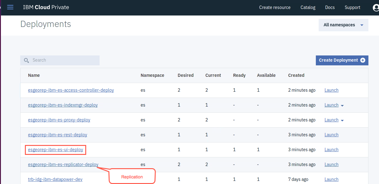Viewport: 379px width, 184px height.
Task: Launch the replicator-deploy deployment
Action: pyautogui.click(x=331, y=164)
